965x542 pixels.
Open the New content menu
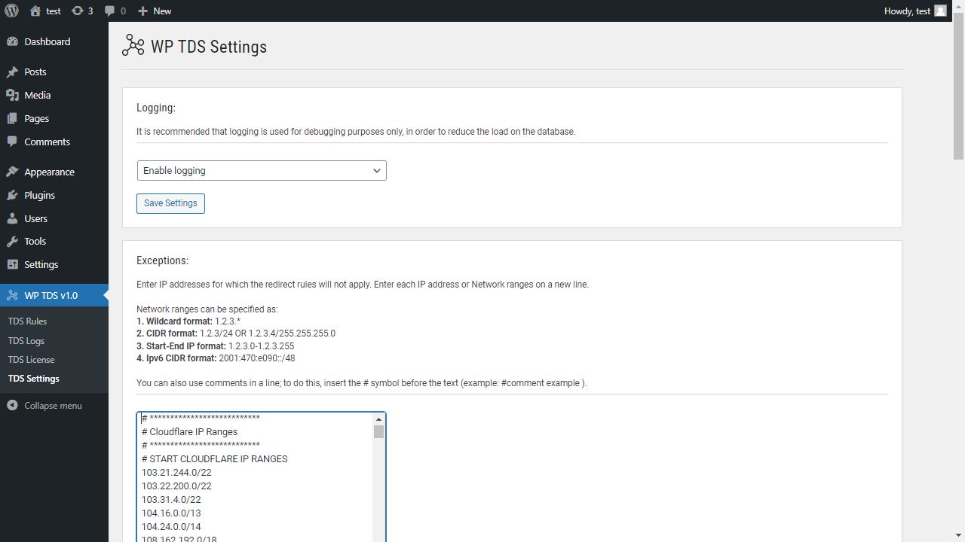coord(155,11)
